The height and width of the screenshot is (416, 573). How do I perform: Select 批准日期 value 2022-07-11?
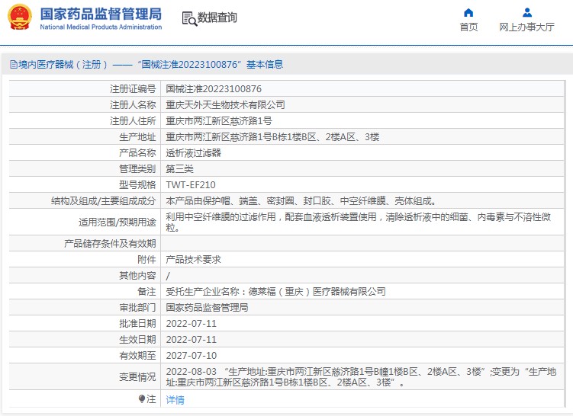click(191, 324)
